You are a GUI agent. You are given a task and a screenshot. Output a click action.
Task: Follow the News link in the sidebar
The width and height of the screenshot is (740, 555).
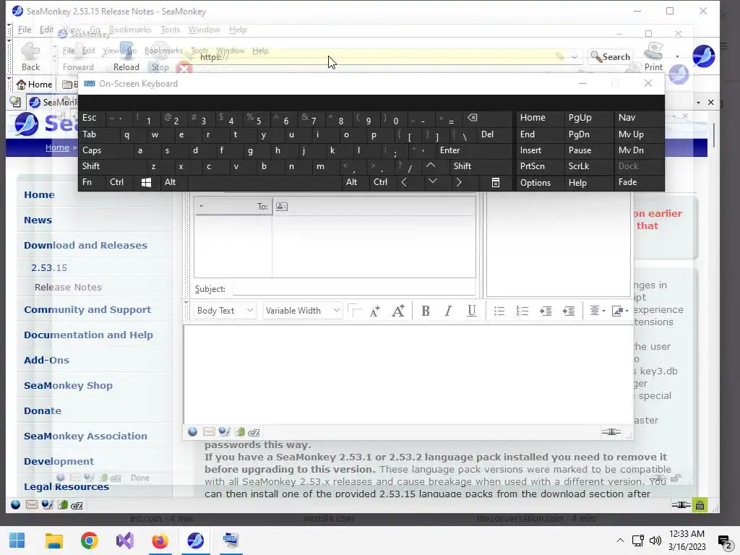pos(38,220)
